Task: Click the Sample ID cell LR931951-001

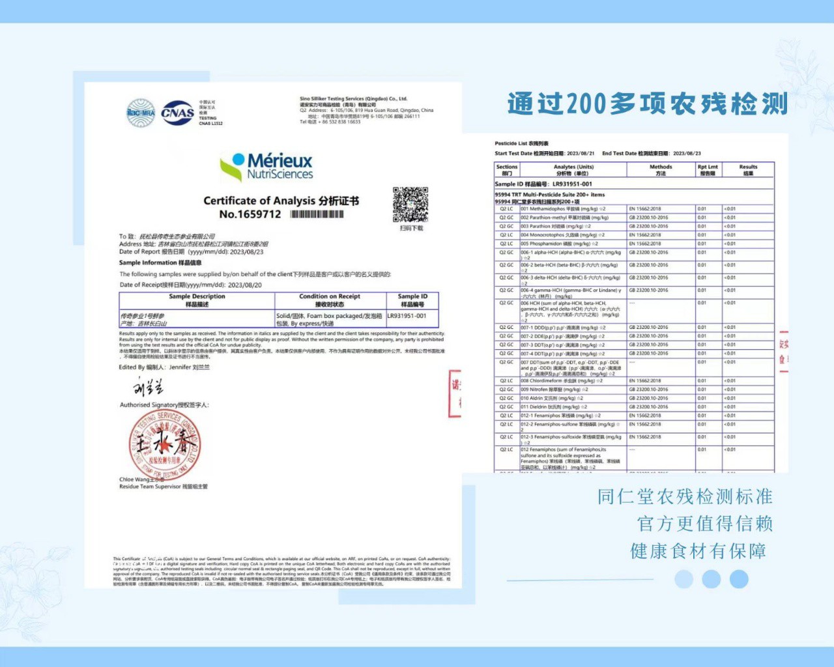Action: [407, 316]
